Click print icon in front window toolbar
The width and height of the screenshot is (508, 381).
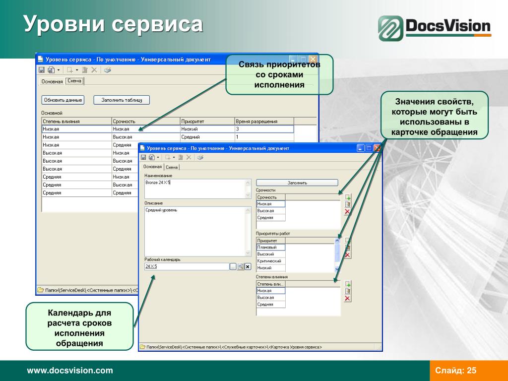(200, 157)
